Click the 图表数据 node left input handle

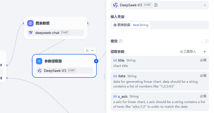[x=24, y=23]
